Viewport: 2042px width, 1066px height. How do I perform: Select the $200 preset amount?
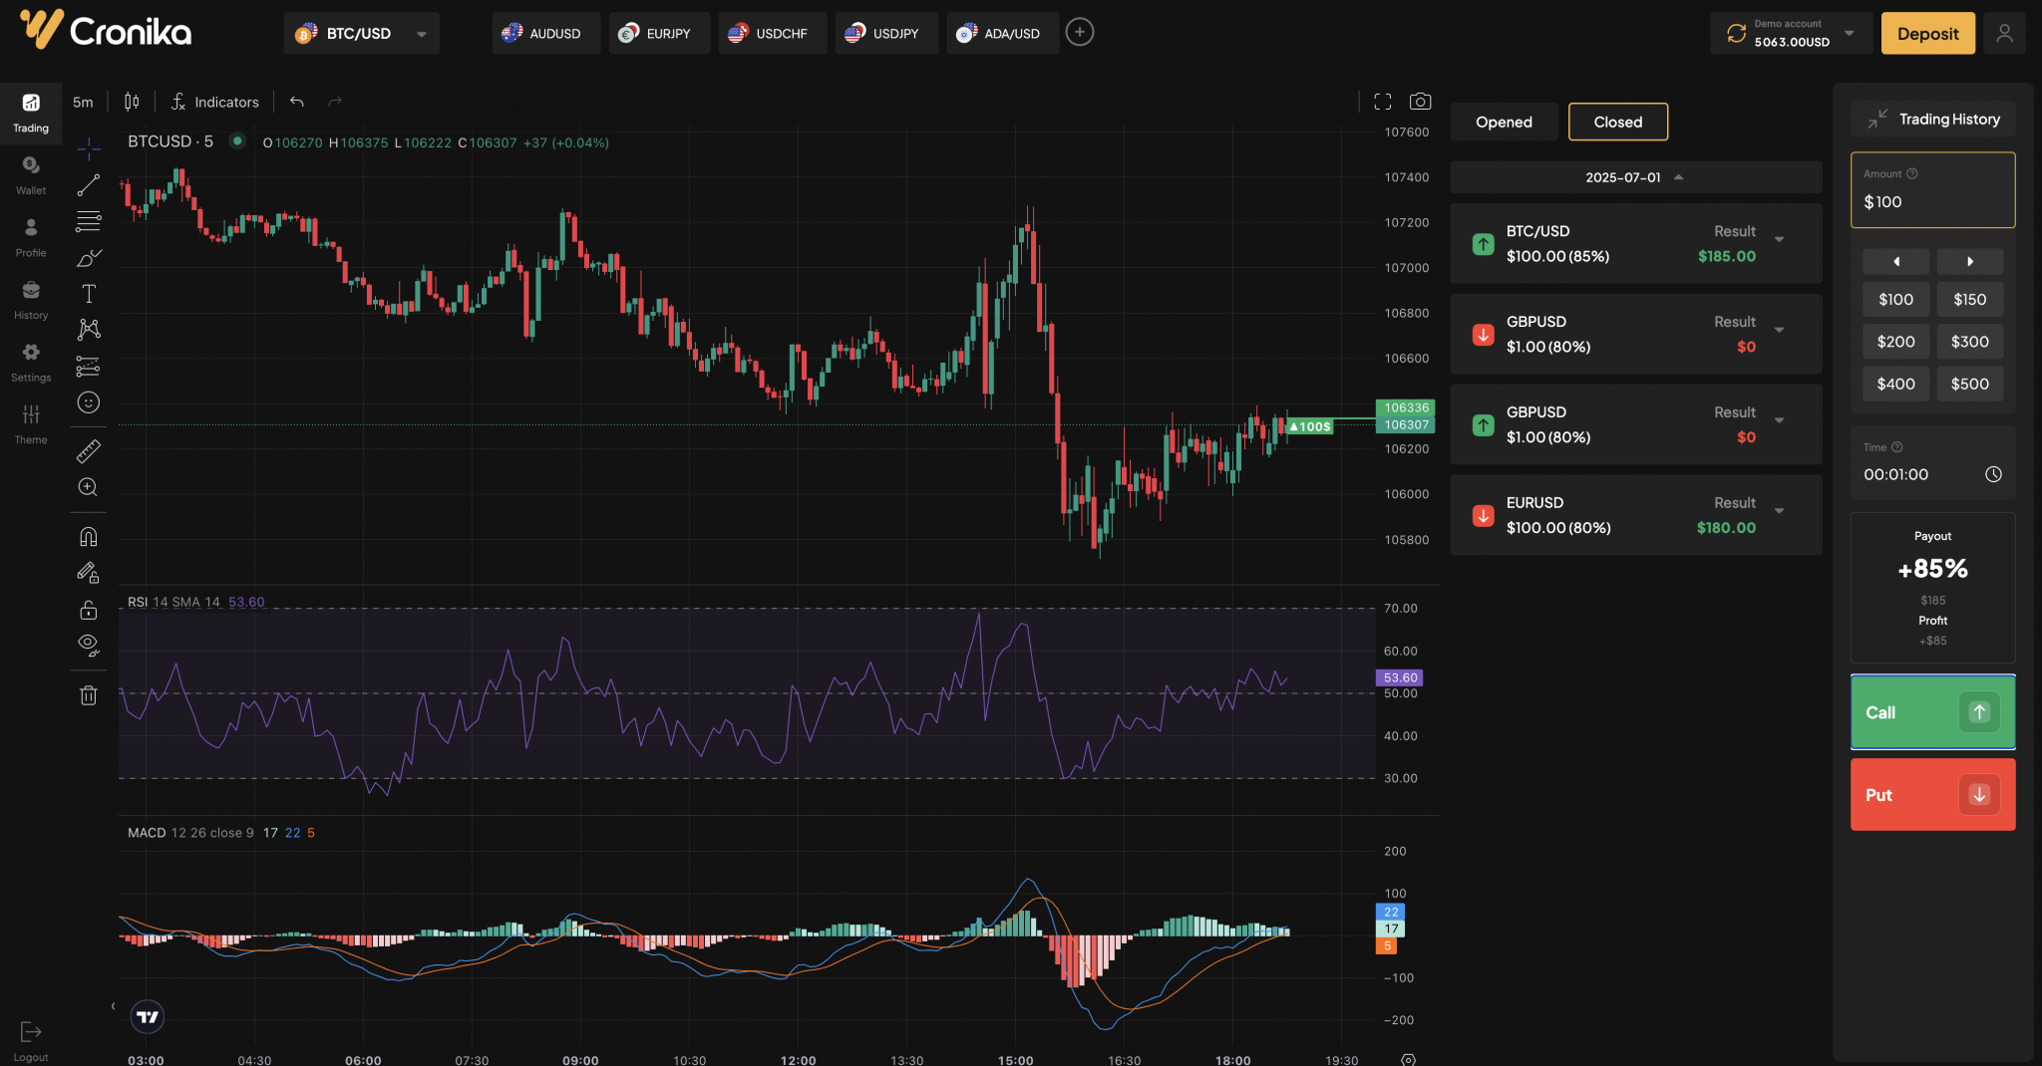pos(1896,342)
